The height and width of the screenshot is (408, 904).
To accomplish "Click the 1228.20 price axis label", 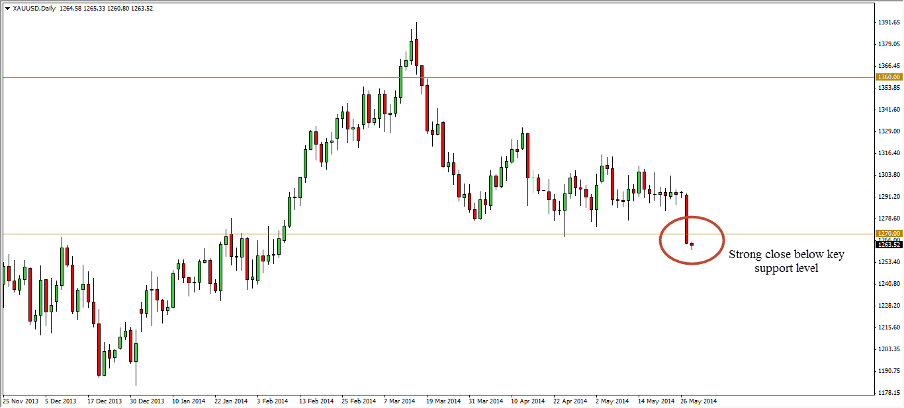I will click(889, 305).
